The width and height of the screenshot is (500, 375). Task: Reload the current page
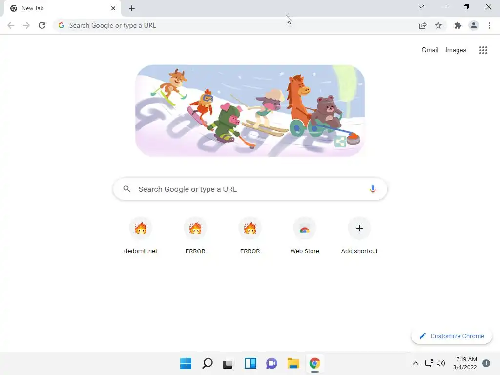(x=42, y=25)
